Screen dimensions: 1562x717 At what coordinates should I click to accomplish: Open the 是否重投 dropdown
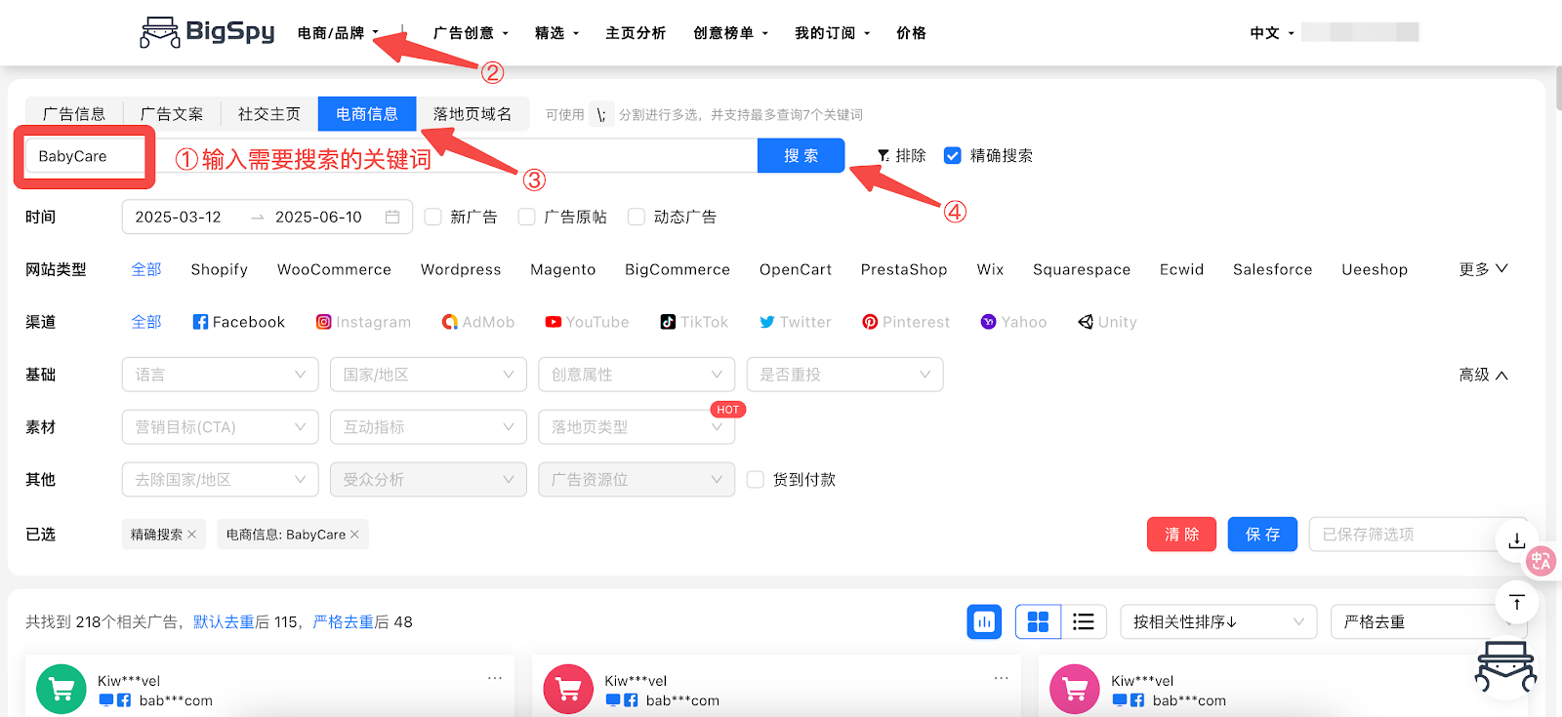[845, 375]
